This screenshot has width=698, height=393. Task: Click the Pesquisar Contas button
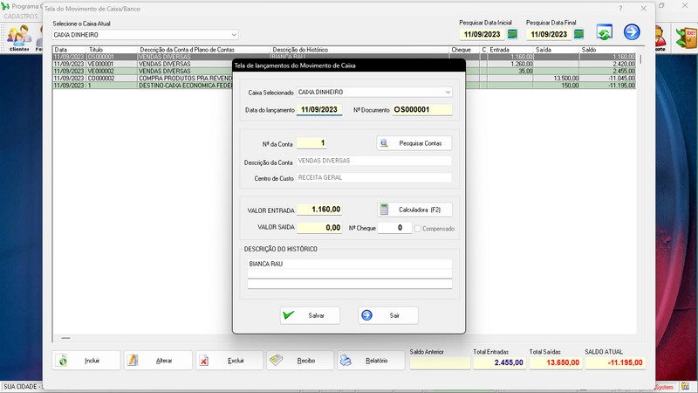click(414, 143)
